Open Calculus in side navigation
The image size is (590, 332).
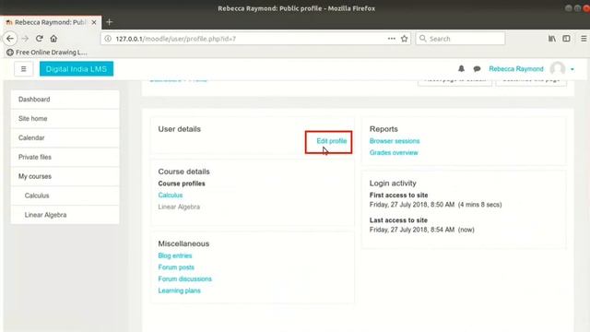(65, 196)
